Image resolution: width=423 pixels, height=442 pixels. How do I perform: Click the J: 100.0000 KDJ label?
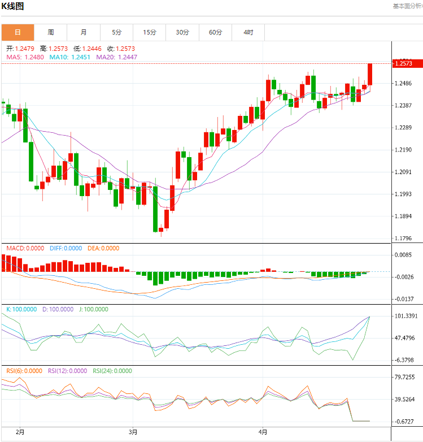(x=94, y=309)
